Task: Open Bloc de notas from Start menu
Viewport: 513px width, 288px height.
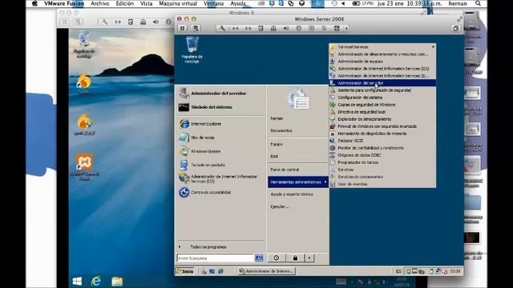Action: pyautogui.click(x=221, y=138)
